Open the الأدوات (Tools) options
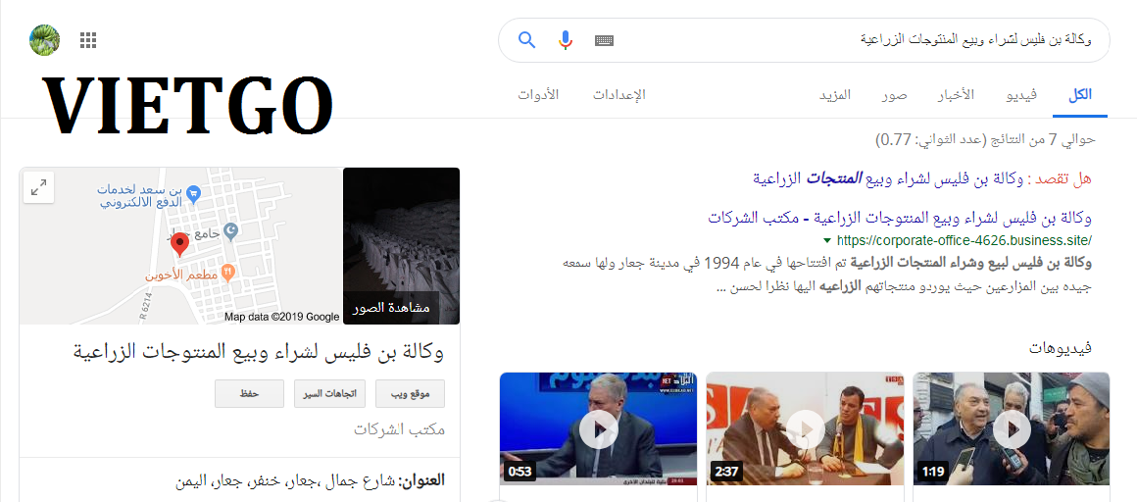1137x502 pixels. tap(538, 95)
